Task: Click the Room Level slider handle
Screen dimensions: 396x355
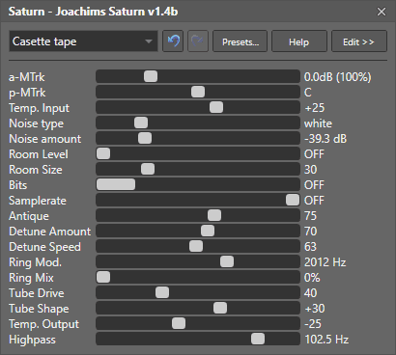Action: [103, 153]
